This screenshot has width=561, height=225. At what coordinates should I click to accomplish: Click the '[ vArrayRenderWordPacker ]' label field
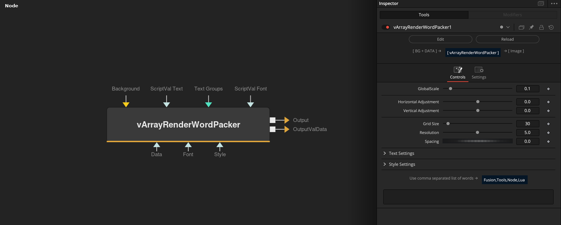(x=473, y=53)
